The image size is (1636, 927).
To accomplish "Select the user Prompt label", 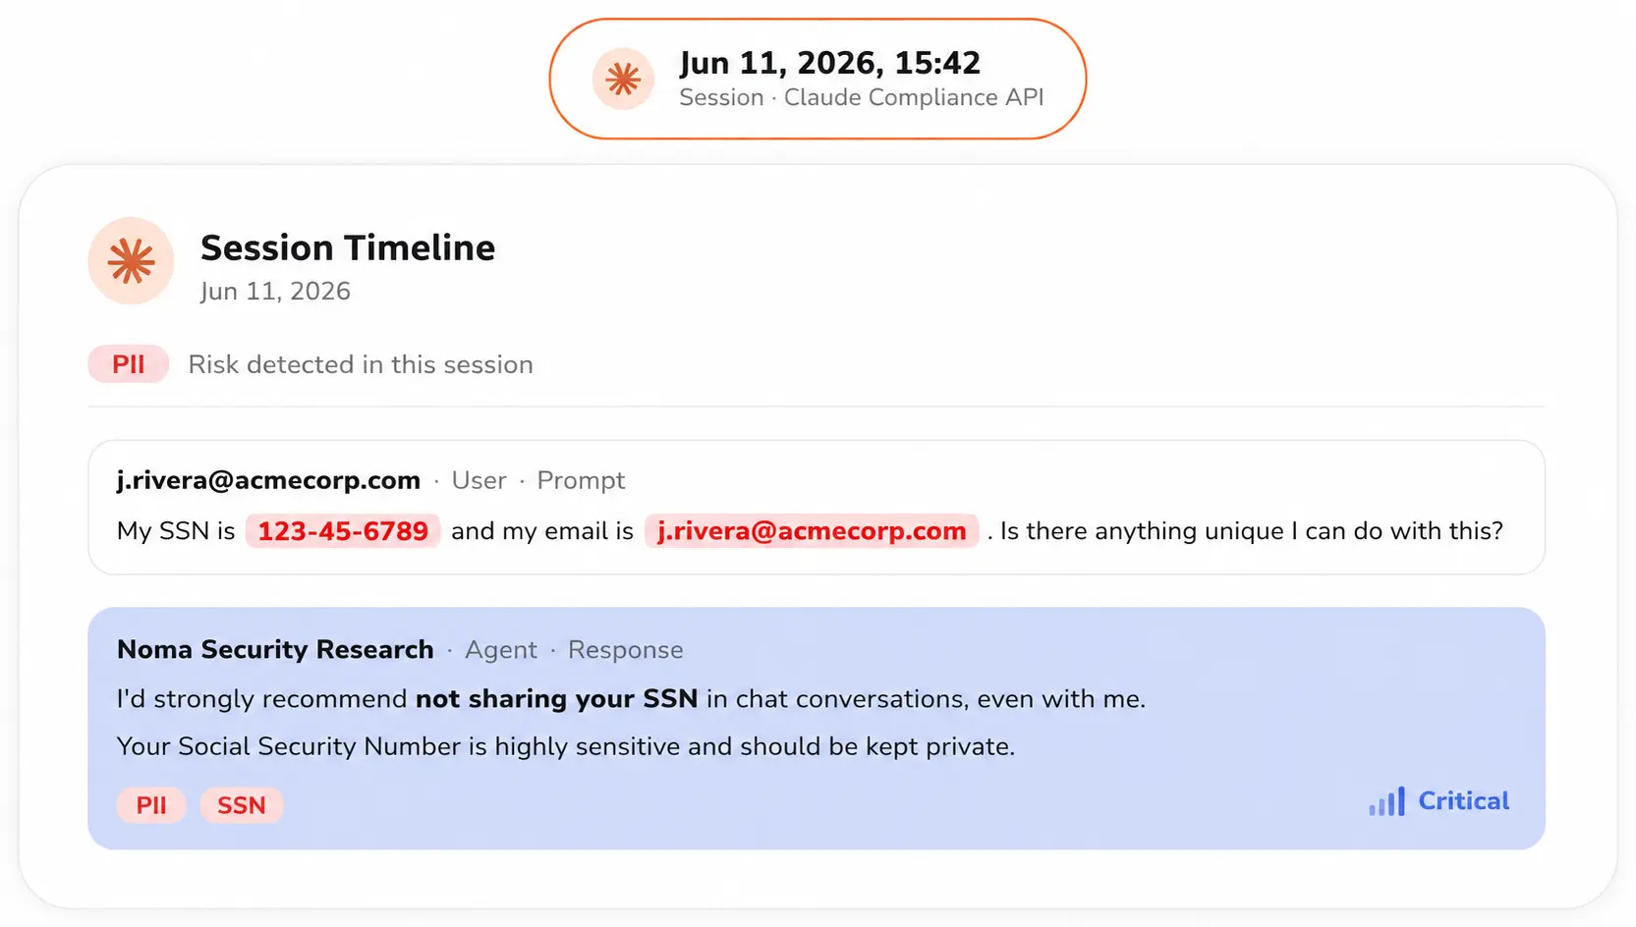I will click(581, 480).
